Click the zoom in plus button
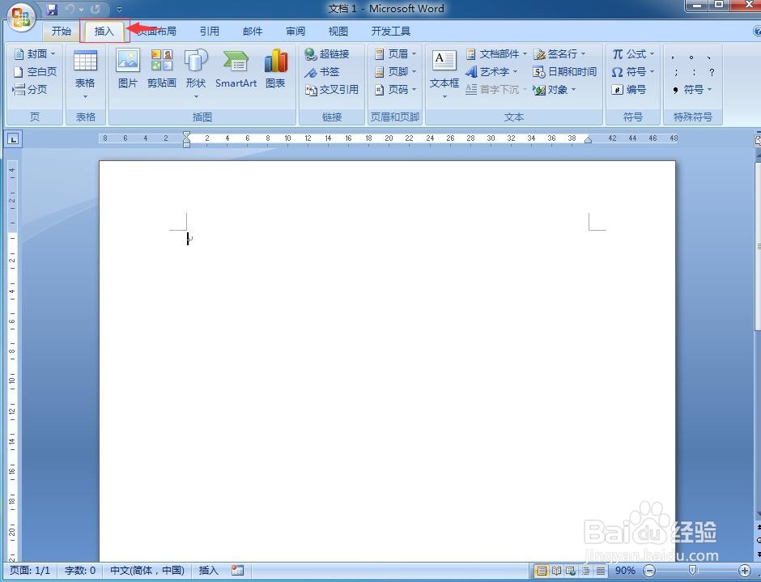761x582 pixels. pos(745,571)
